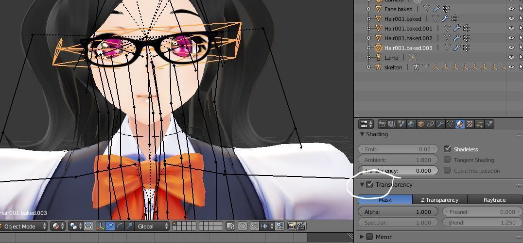Open the Render Layers properties tab

click(x=392, y=124)
